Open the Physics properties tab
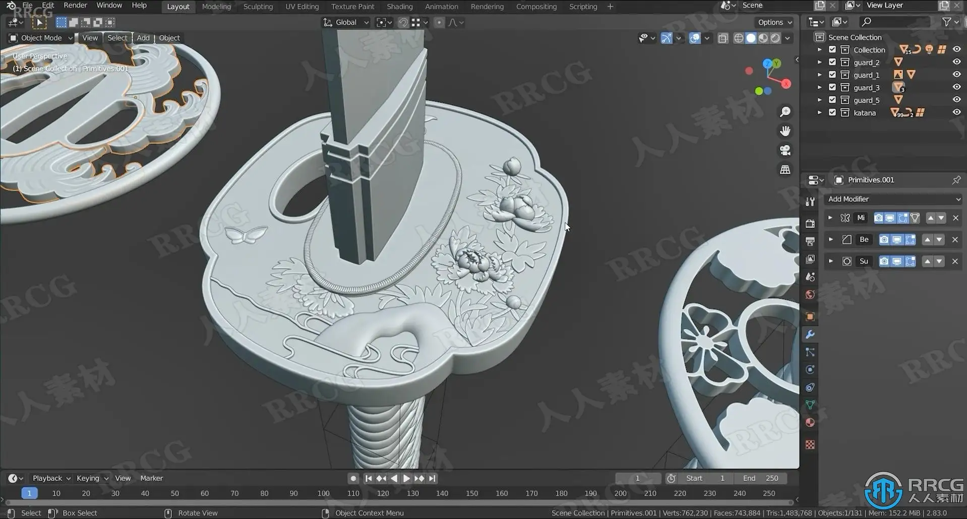The height and width of the screenshot is (519, 967). [810, 370]
